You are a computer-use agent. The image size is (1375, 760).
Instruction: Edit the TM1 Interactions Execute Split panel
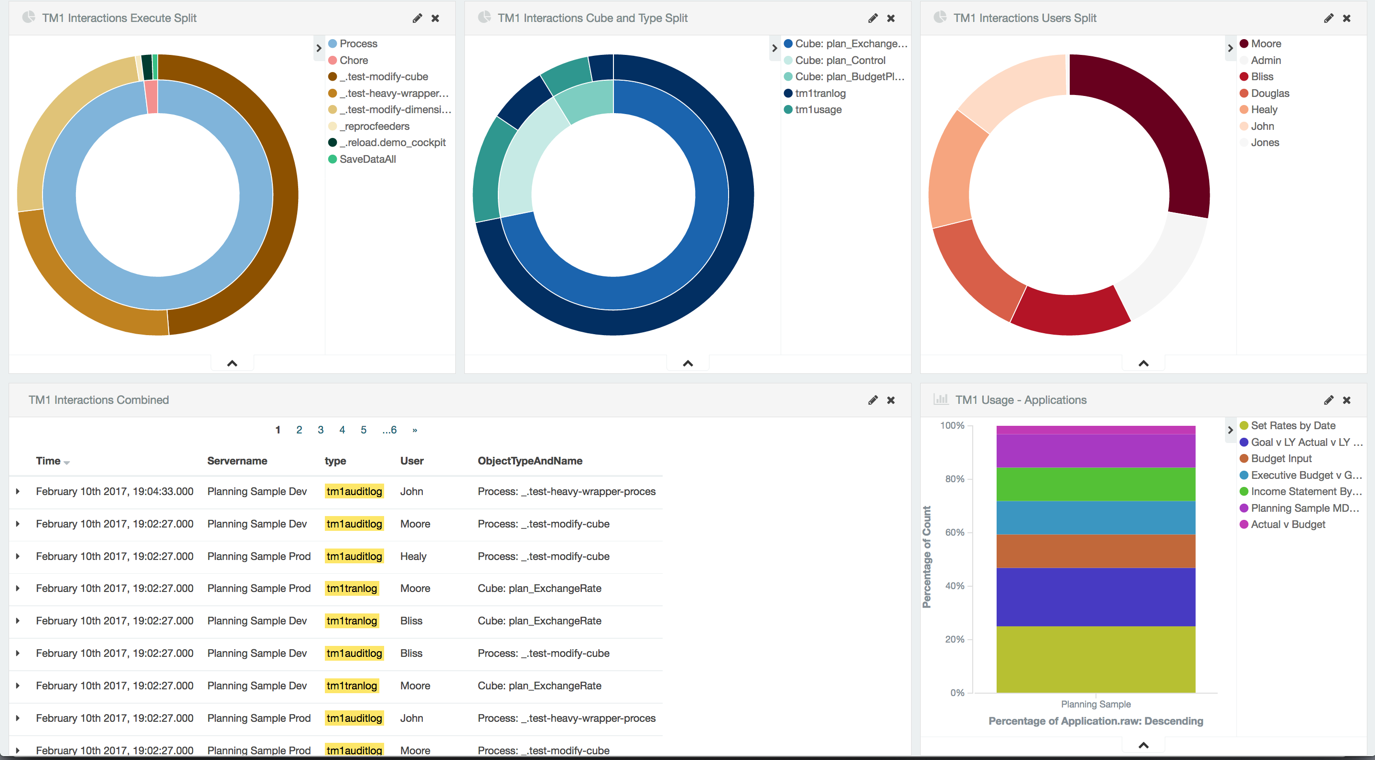point(417,18)
